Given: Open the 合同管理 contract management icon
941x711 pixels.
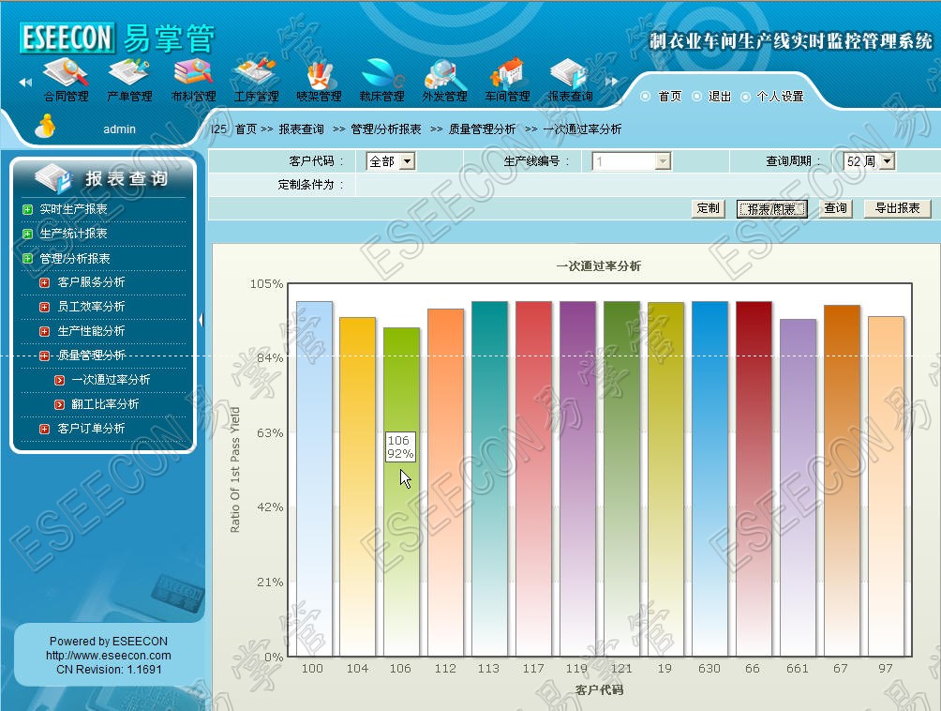Looking at the screenshot, I should pyautogui.click(x=66, y=75).
